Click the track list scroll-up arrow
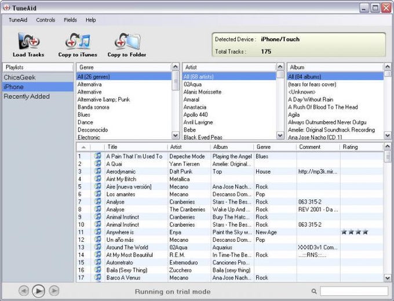The width and height of the screenshot is (394, 301). point(388,146)
